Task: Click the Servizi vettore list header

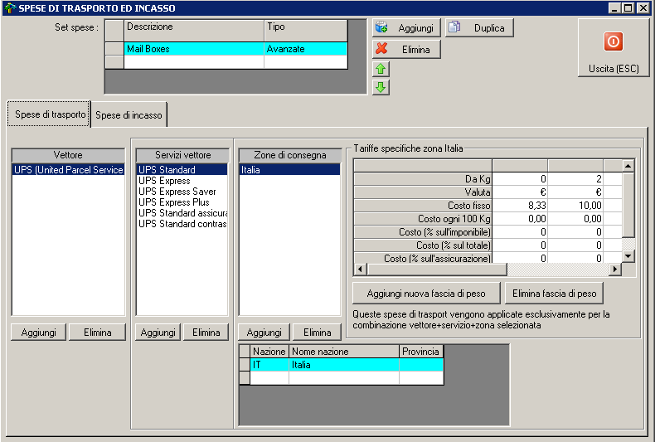Action: (x=182, y=155)
